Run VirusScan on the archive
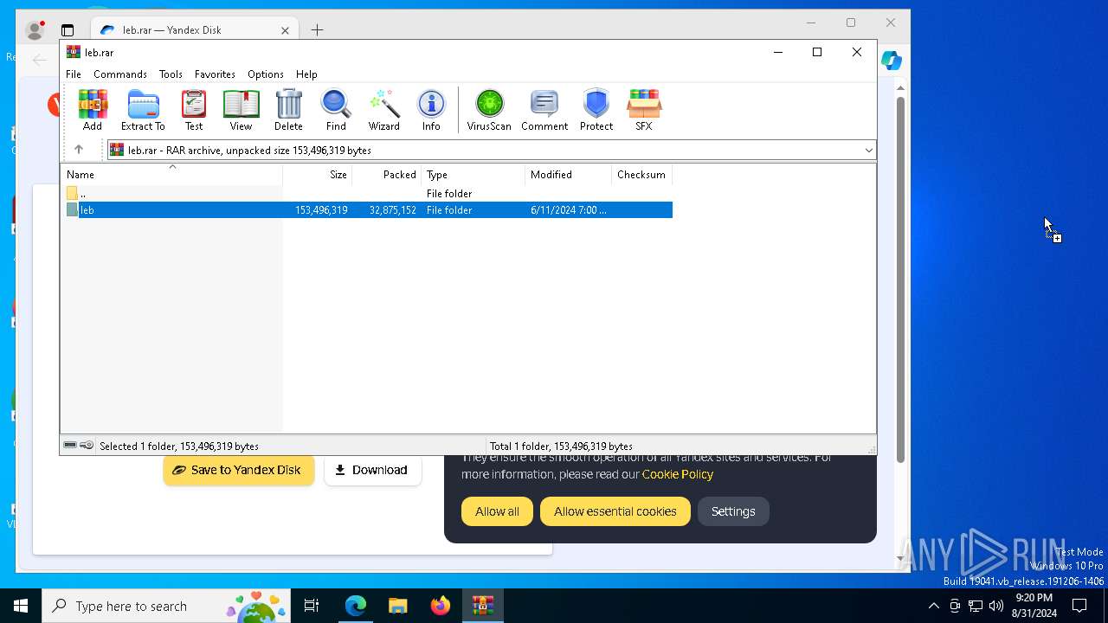 tap(489, 110)
